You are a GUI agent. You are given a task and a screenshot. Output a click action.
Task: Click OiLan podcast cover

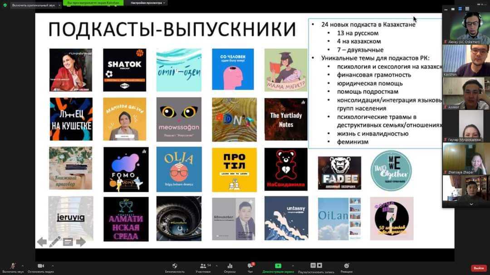(x=340, y=219)
